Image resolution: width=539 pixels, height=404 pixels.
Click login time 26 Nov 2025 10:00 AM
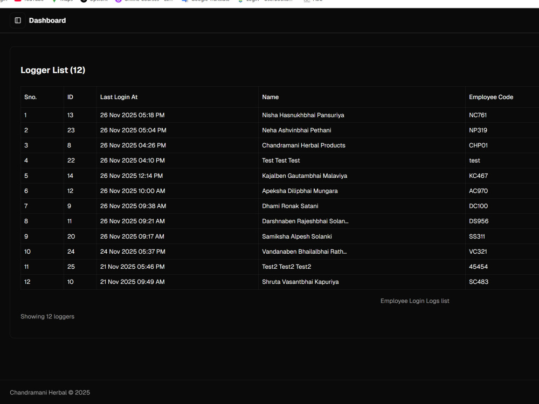pyautogui.click(x=133, y=191)
